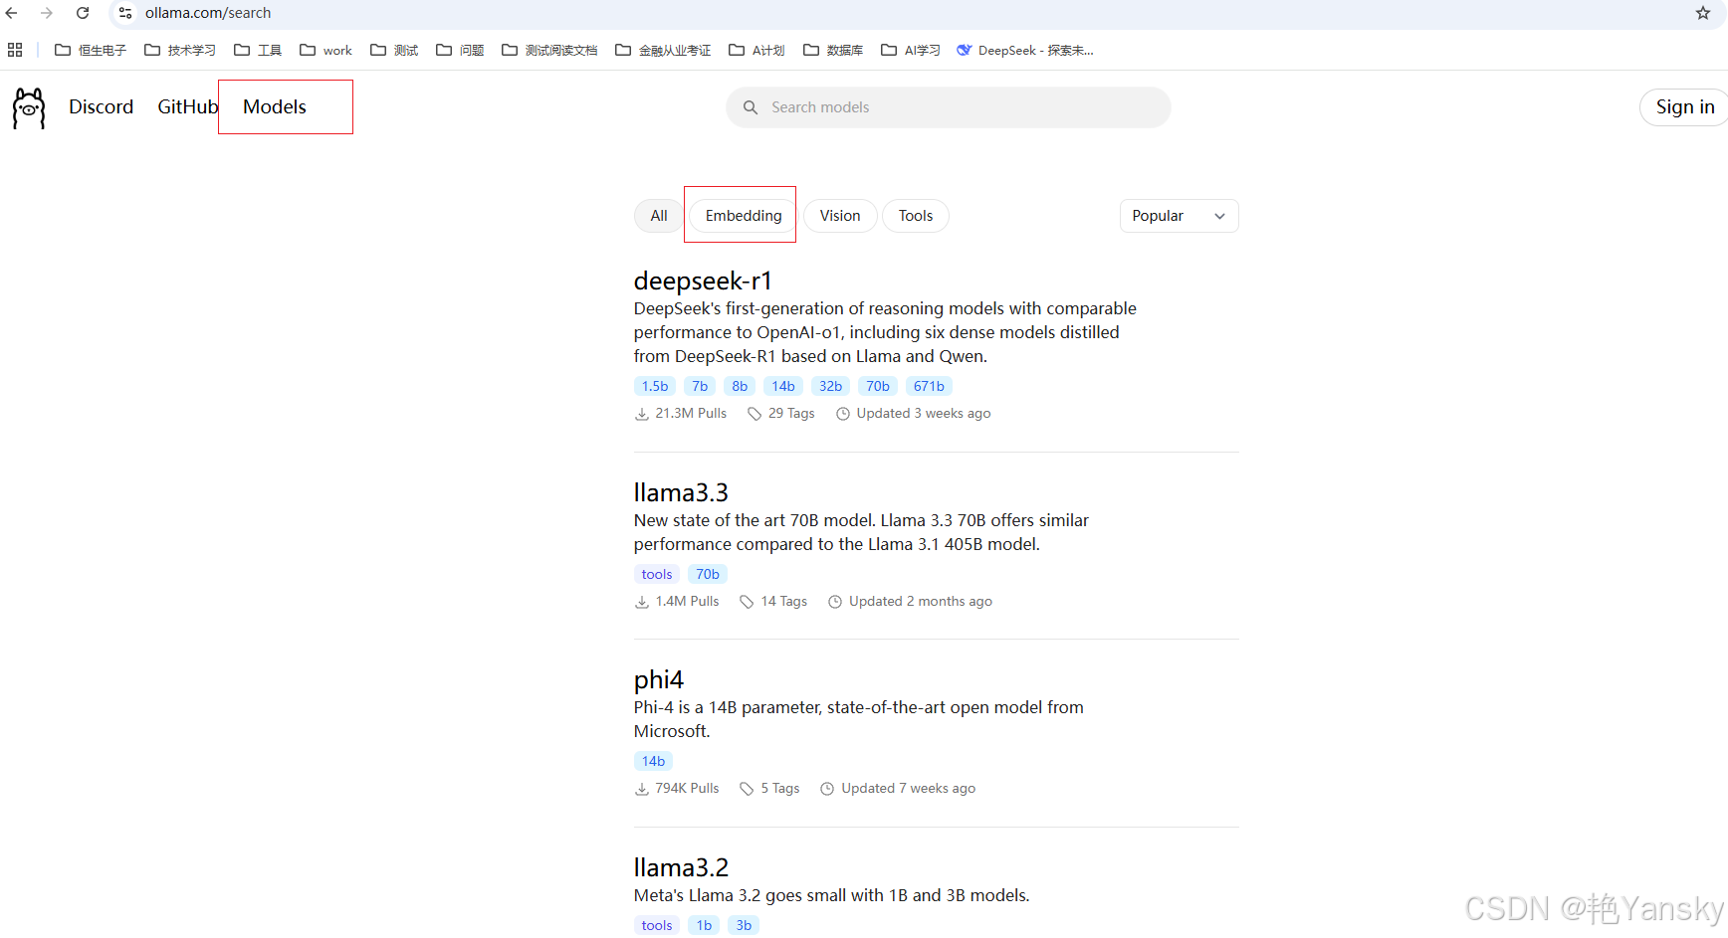The image size is (1728, 938).
Task: Open the GitHub link
Action: click(x=188, y=106)
